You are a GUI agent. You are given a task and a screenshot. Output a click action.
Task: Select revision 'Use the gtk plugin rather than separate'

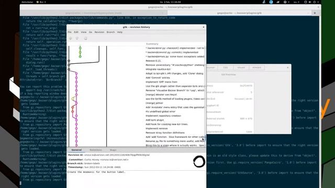pyautogui.click(x=175, y=86)
